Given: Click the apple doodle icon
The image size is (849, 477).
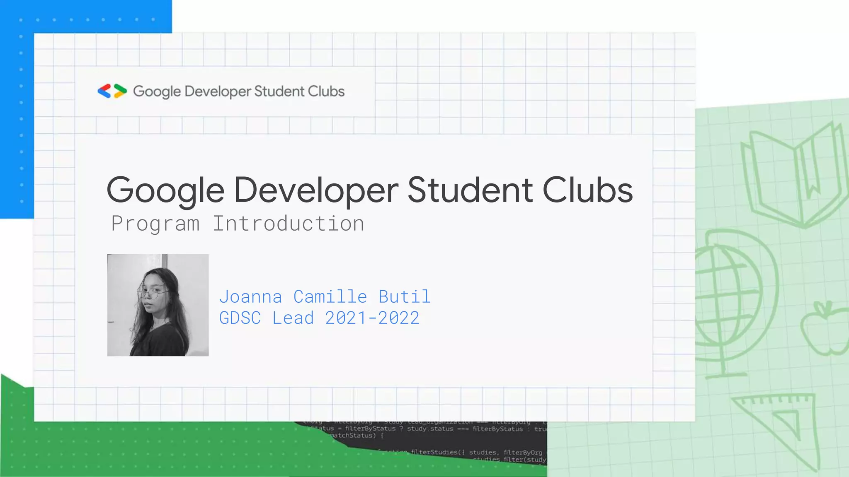Looking at the screenshot, I should pos(824,328).
